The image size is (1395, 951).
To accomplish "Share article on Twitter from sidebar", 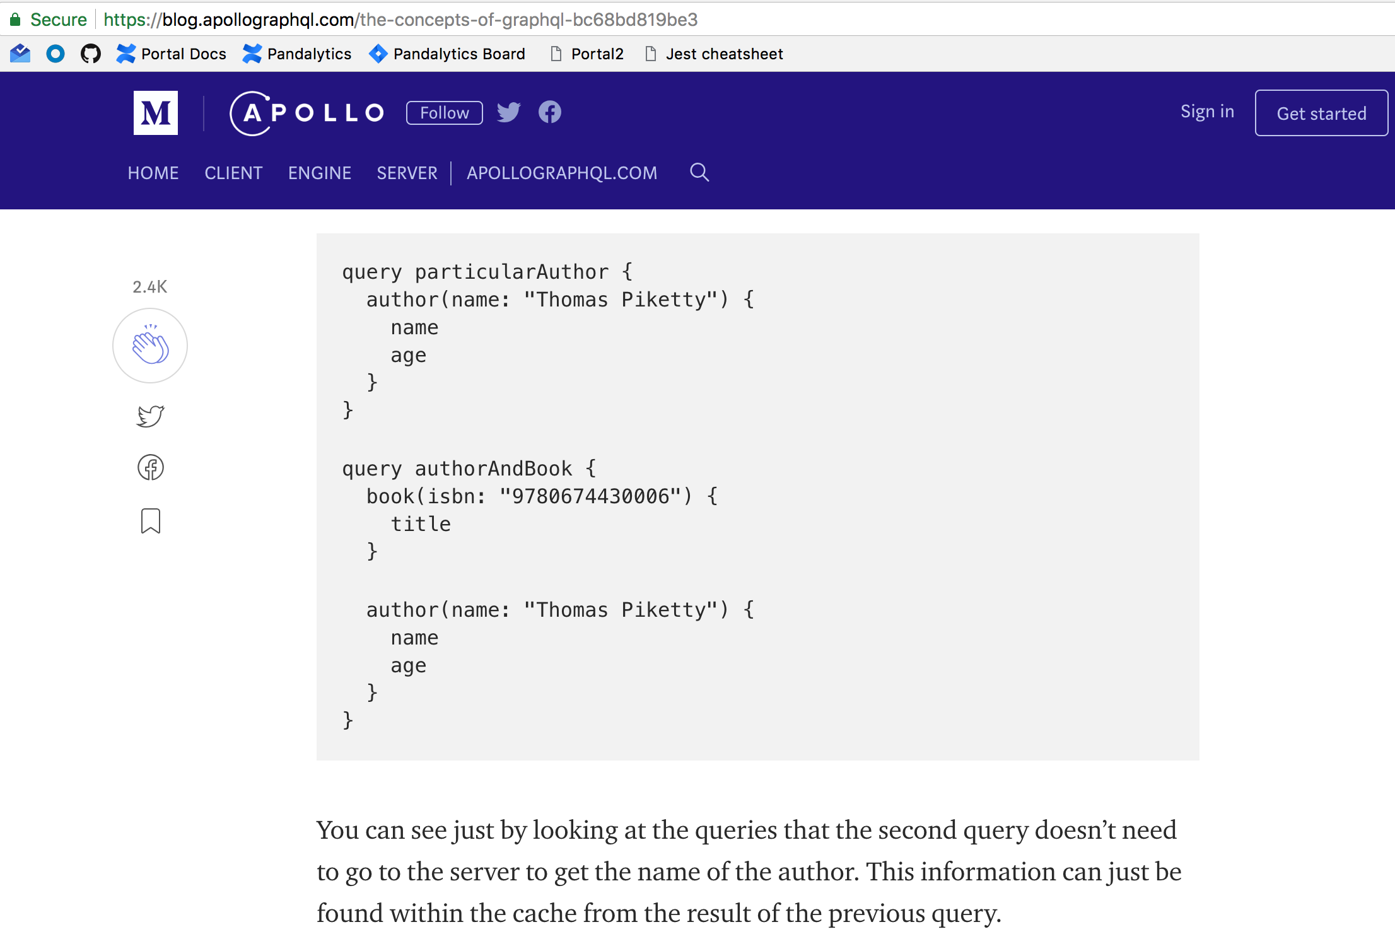I will click(x=150, y=416).
